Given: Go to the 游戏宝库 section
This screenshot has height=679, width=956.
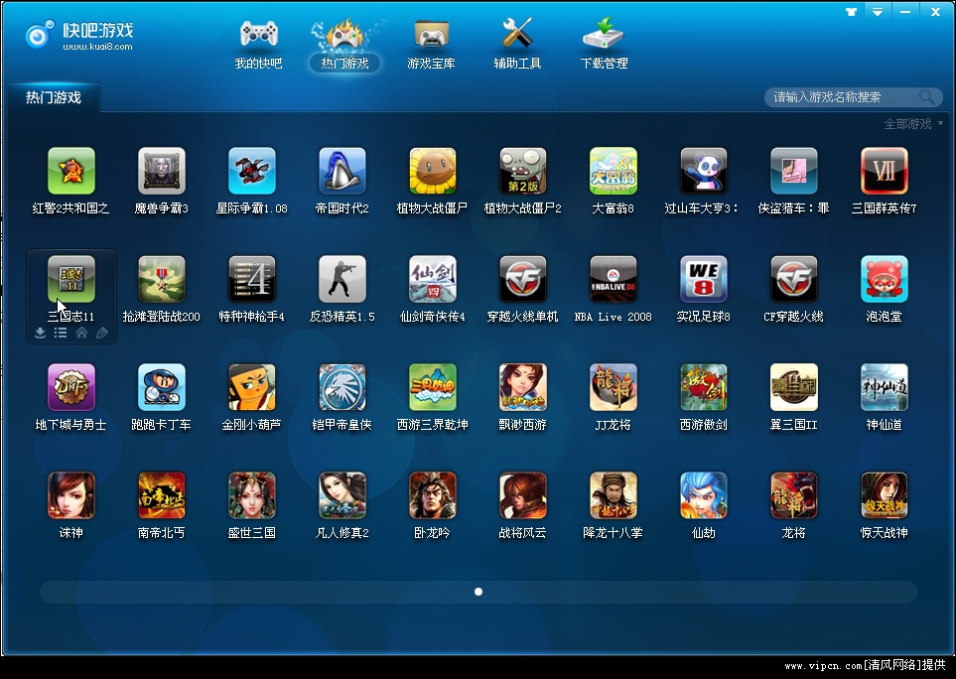Looking at the screenshot, I should (432, 45).
